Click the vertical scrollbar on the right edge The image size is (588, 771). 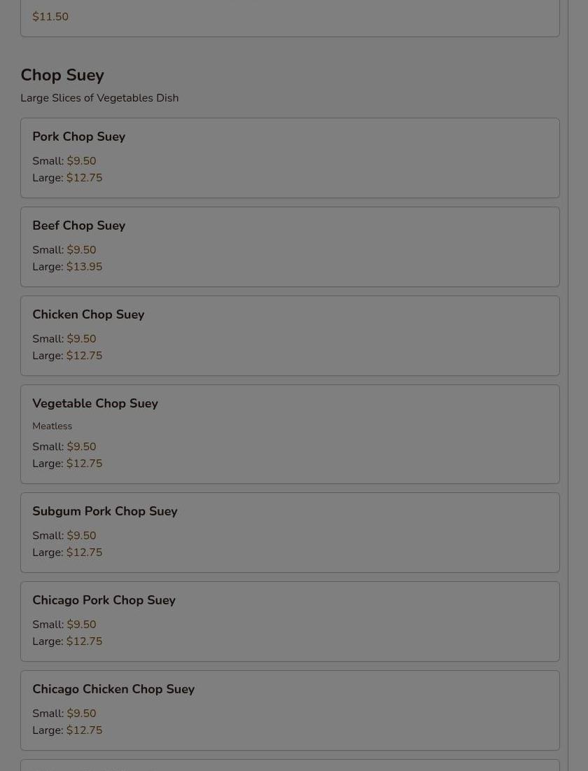pos(578,385)
